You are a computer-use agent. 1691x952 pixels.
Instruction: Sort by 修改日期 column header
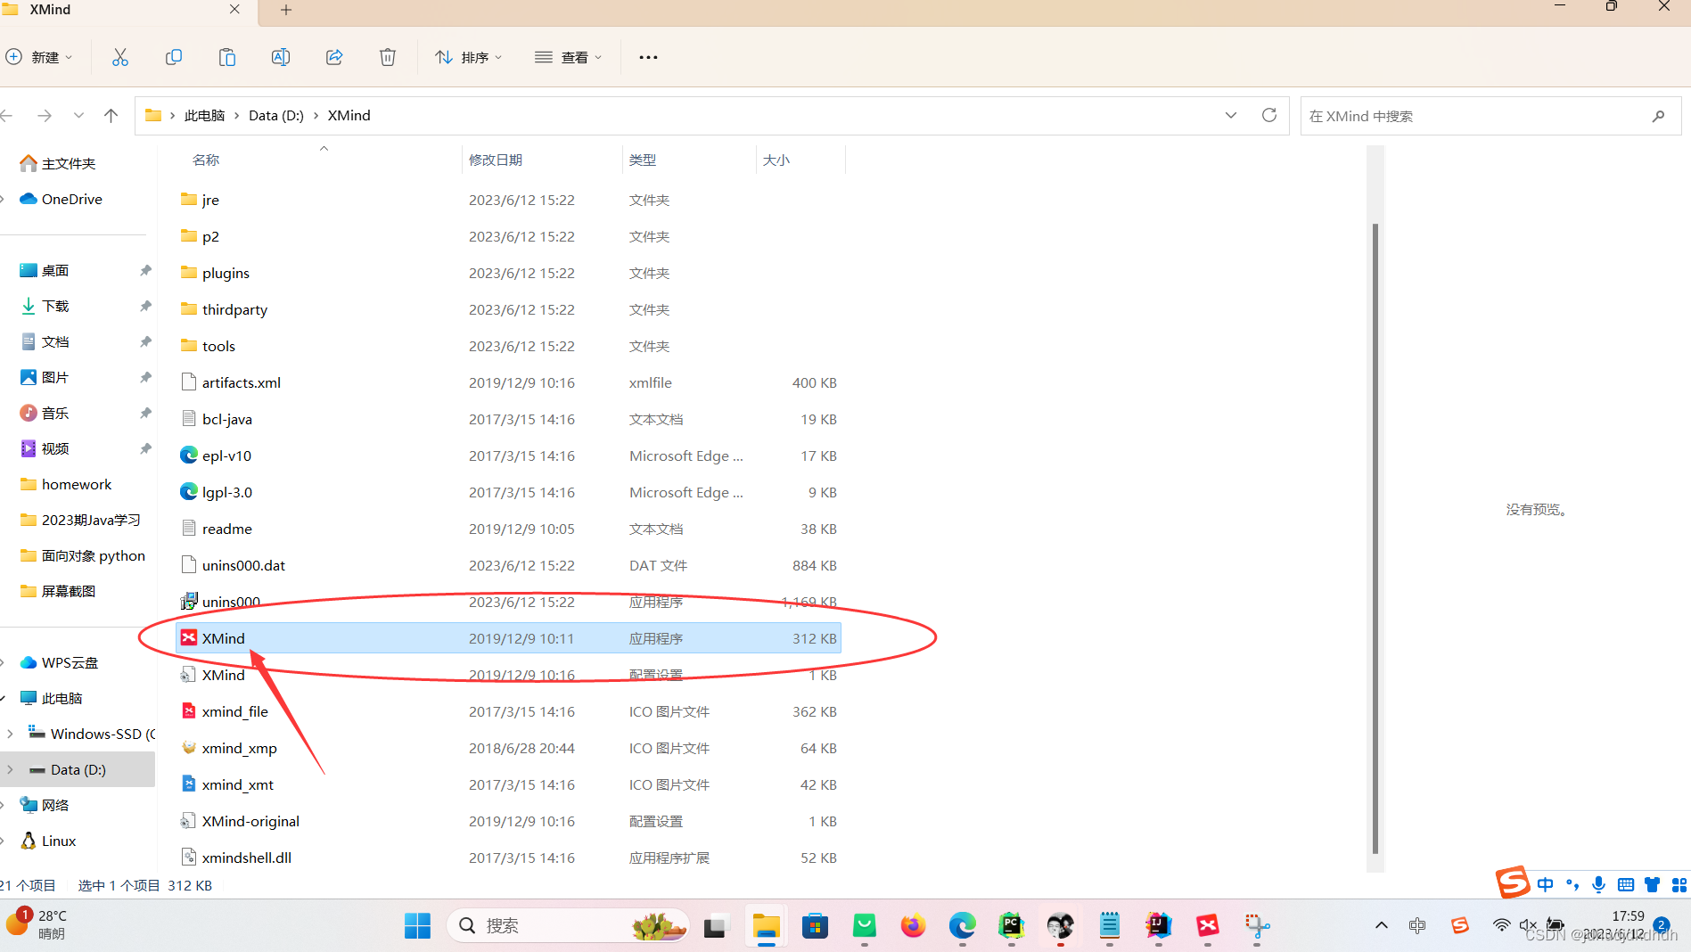pyautogui.click(x=496, y=160)
